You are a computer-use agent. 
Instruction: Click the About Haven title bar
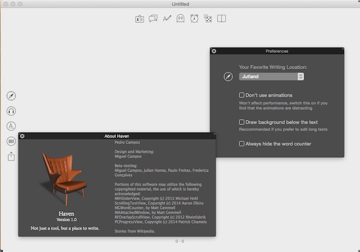click(117, 136)
